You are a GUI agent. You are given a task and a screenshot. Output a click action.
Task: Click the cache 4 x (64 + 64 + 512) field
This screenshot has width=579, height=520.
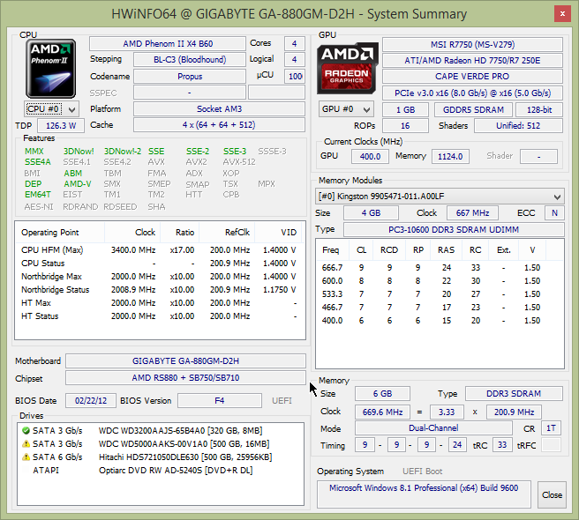pos(220,124)
